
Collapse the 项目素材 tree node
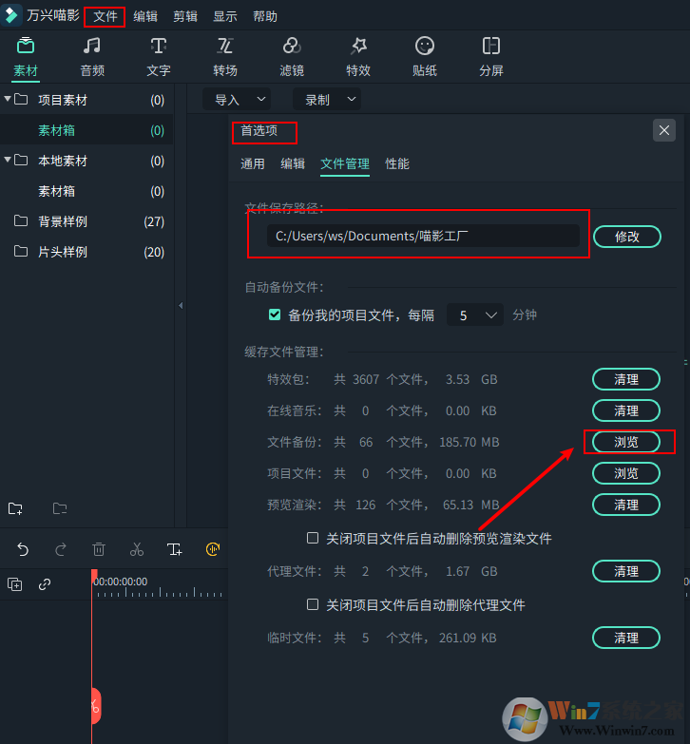click(x=8, y=98)
